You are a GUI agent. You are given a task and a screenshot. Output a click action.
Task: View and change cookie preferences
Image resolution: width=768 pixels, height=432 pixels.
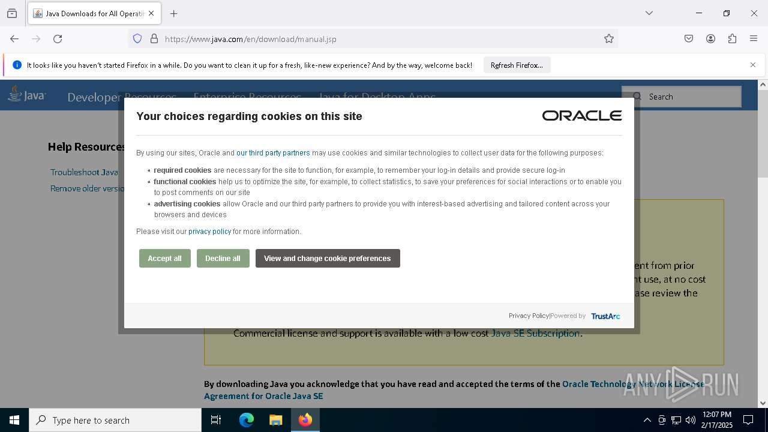(x=328, y=259)
